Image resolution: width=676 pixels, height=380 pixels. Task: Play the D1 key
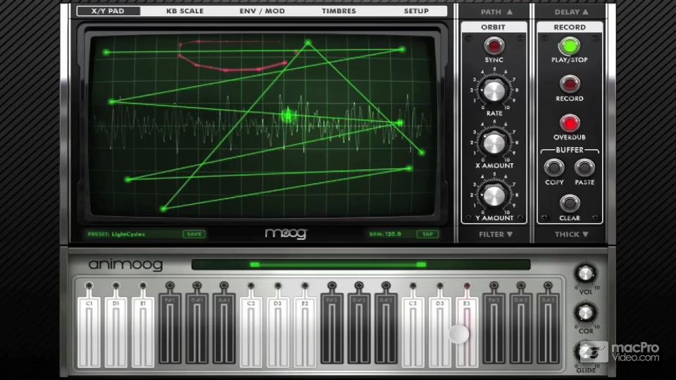116,331
